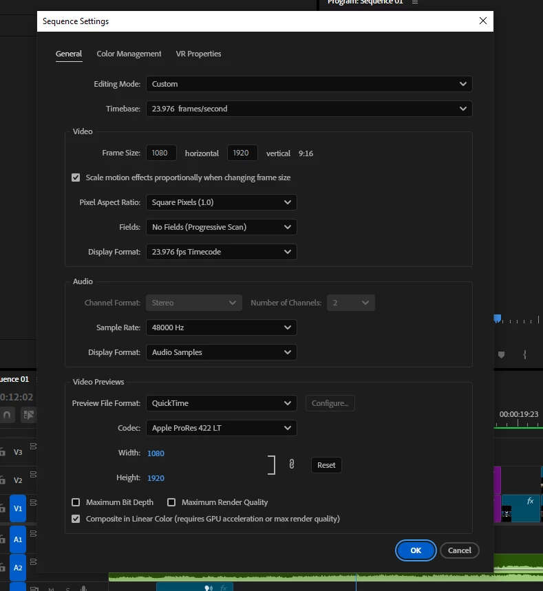This screenshot has width=543, height=591.
Task: Uncheck Composite in Linear Color checkbox
Action: tap(76, 519)
